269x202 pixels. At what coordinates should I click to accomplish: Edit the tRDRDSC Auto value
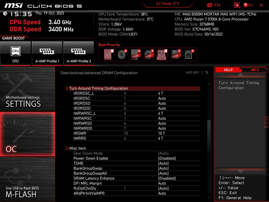162,98
